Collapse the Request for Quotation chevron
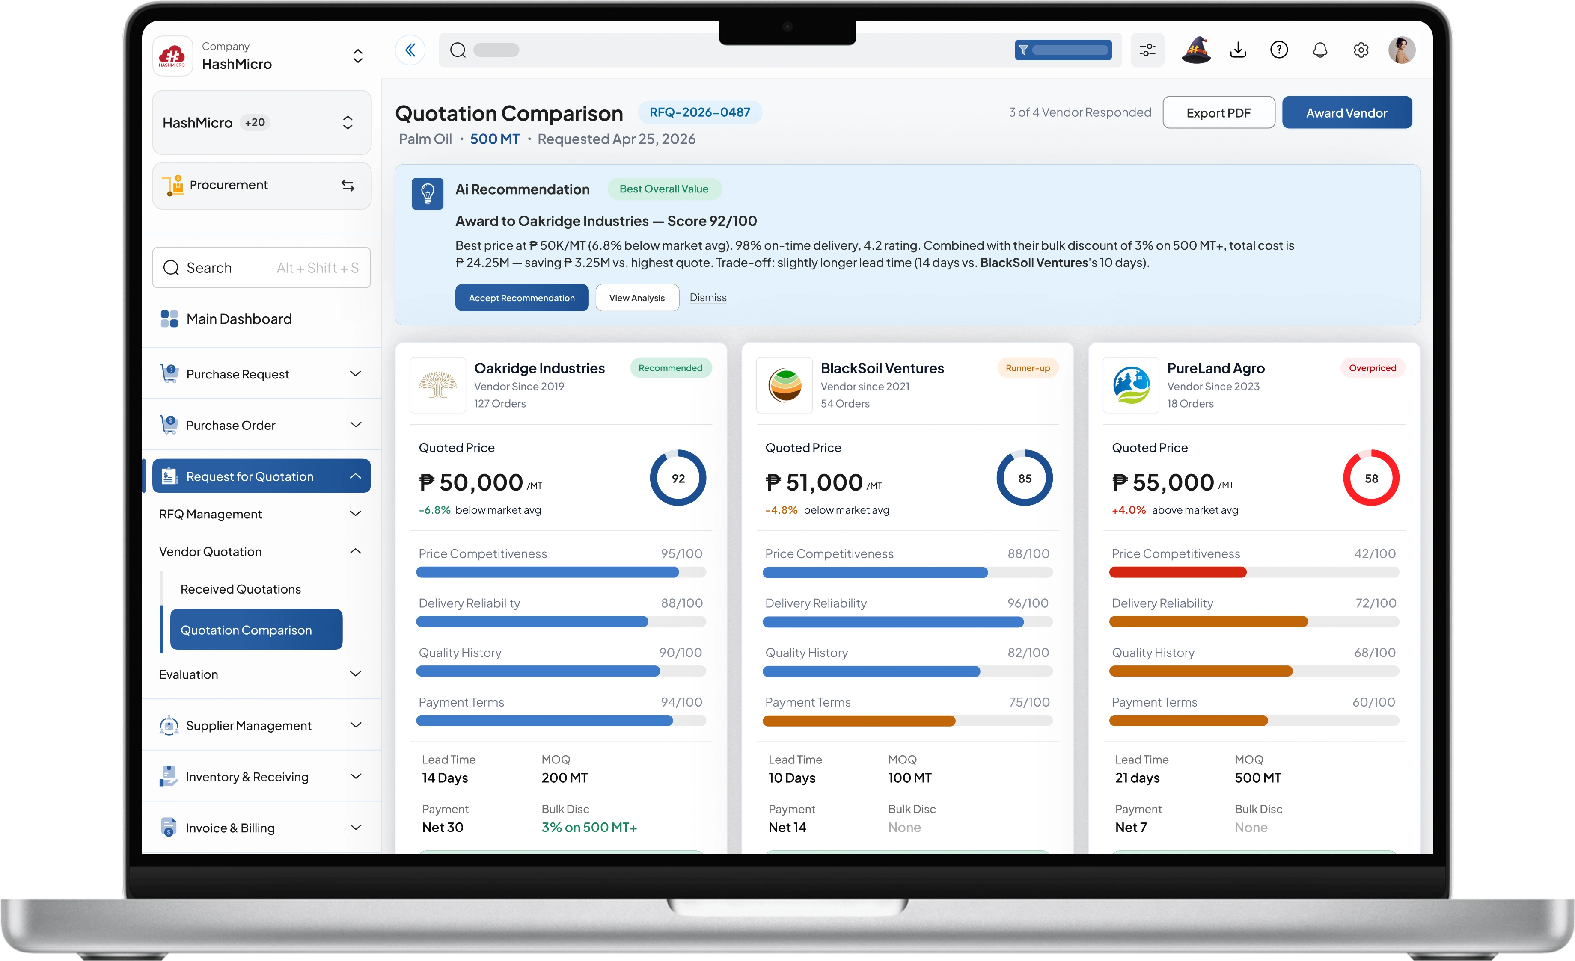Image resolution: width=1575 pixels, height=961 pixels. [x=355, y=476]
